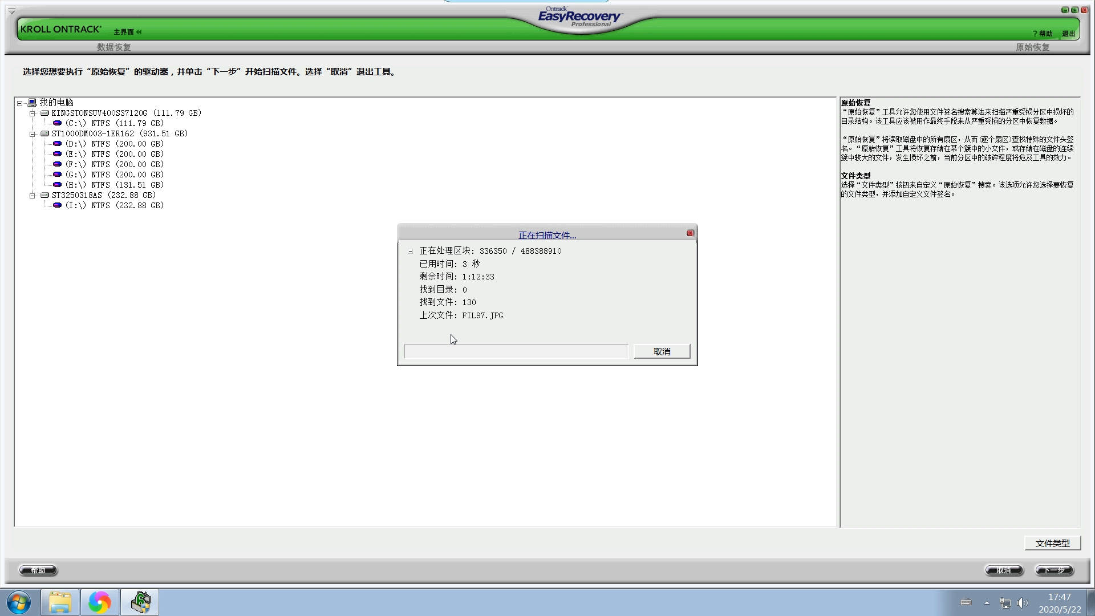Click the scan progress bar

(516, 351)
